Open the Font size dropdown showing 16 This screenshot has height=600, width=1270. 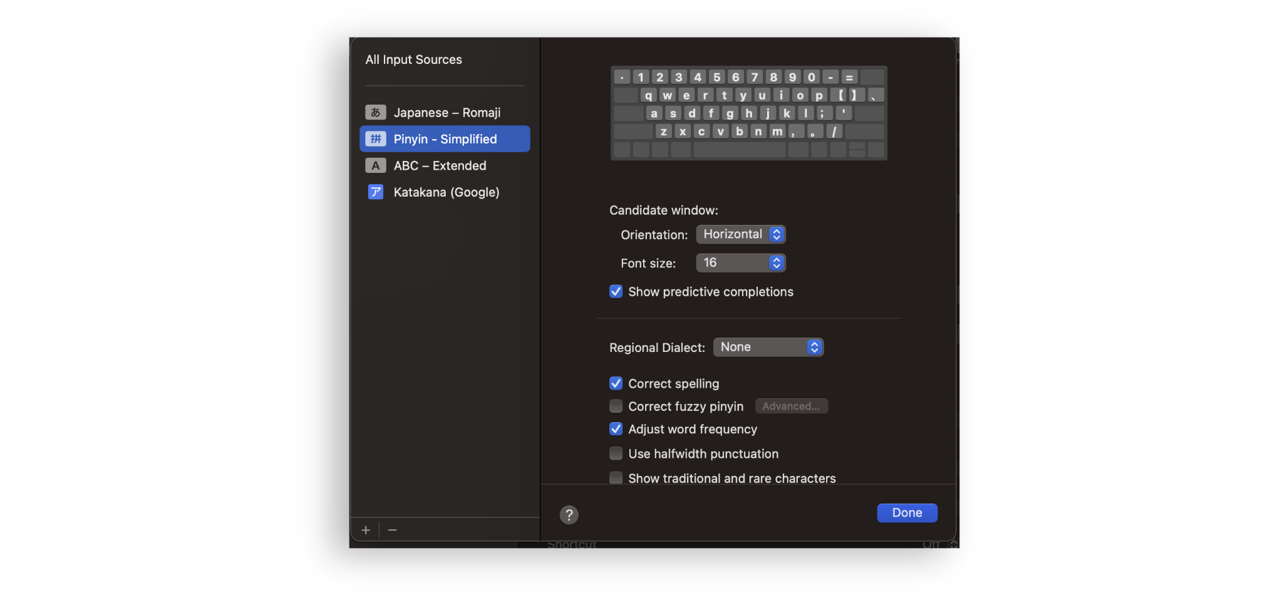[x=741, y=263]
